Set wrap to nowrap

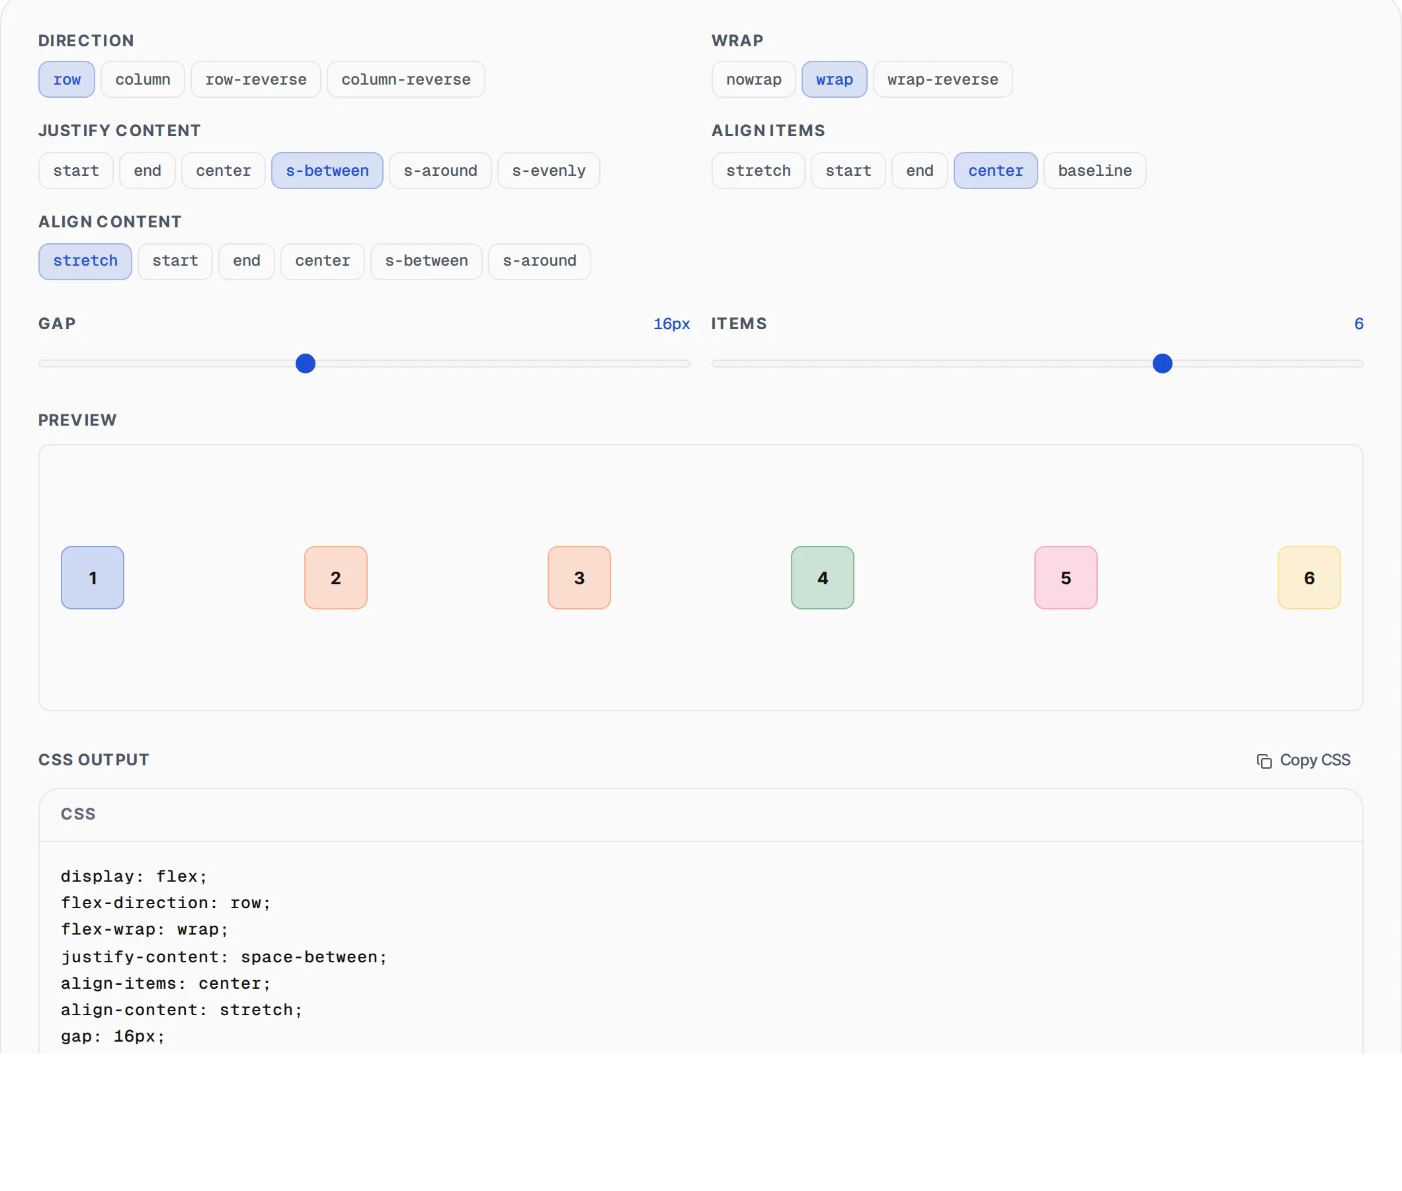tap(753, 80)
